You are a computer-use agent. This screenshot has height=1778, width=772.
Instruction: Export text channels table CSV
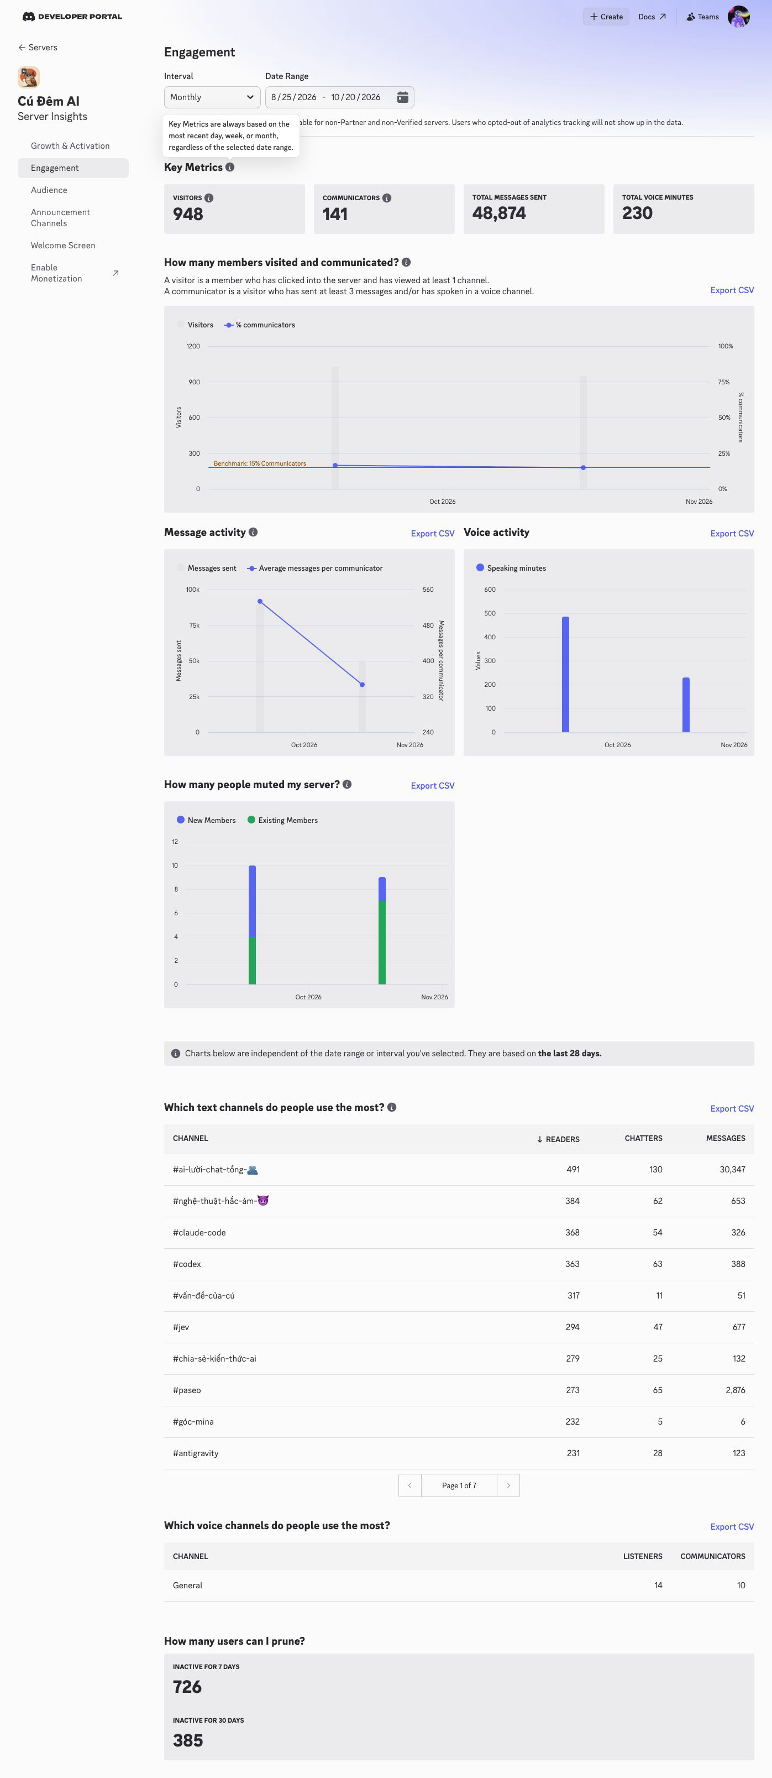(732, 1108)
